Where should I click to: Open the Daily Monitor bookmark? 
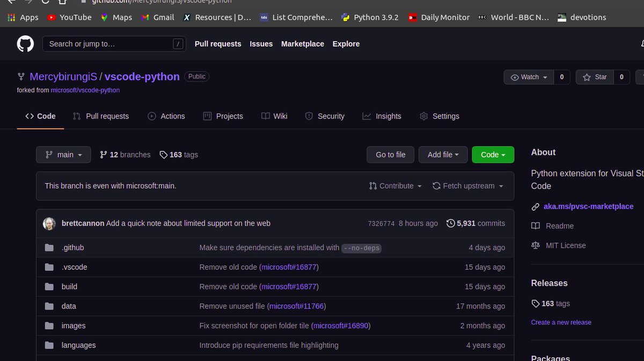pos(438,17)
